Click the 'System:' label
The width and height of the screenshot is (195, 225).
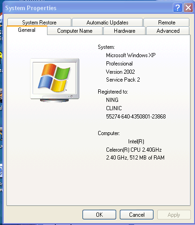point(106,47)
